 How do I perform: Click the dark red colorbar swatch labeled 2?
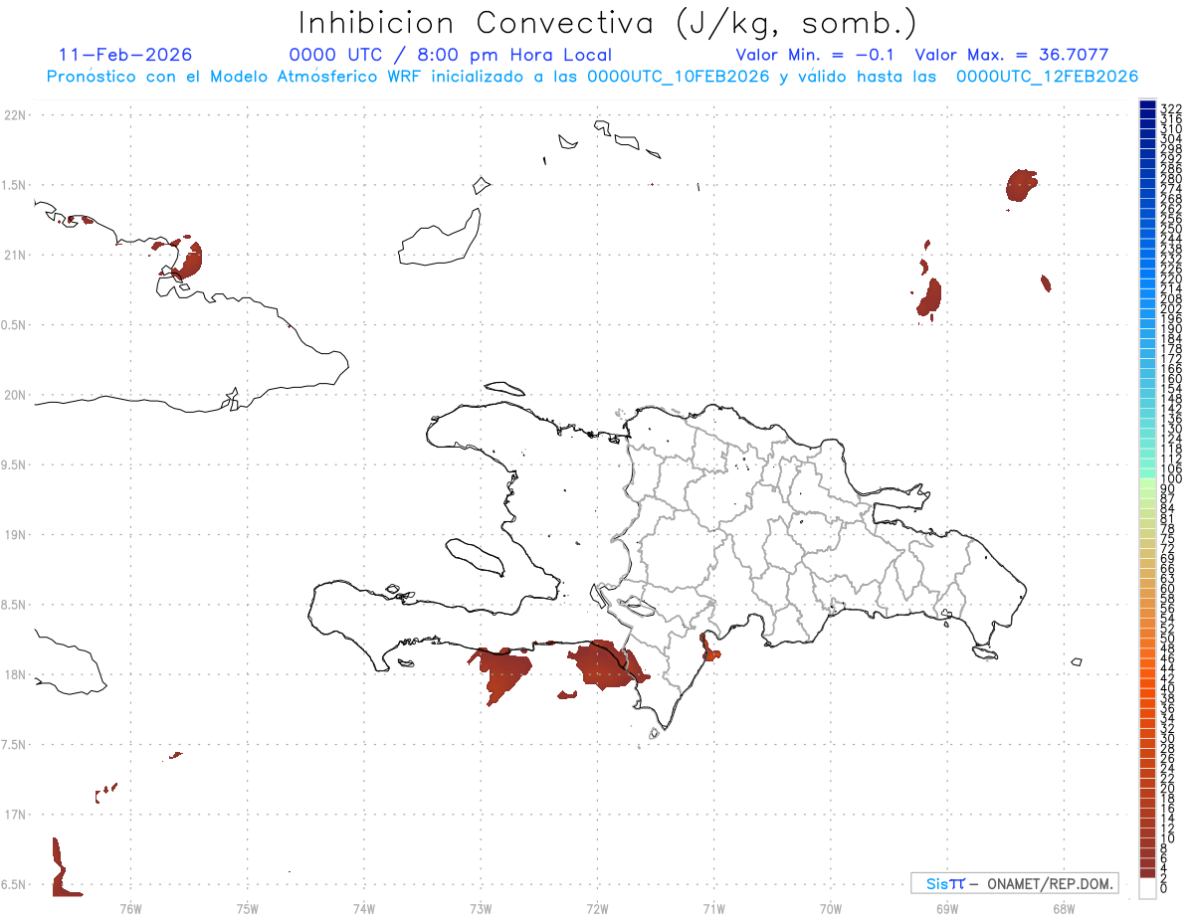pos(1147,875)
